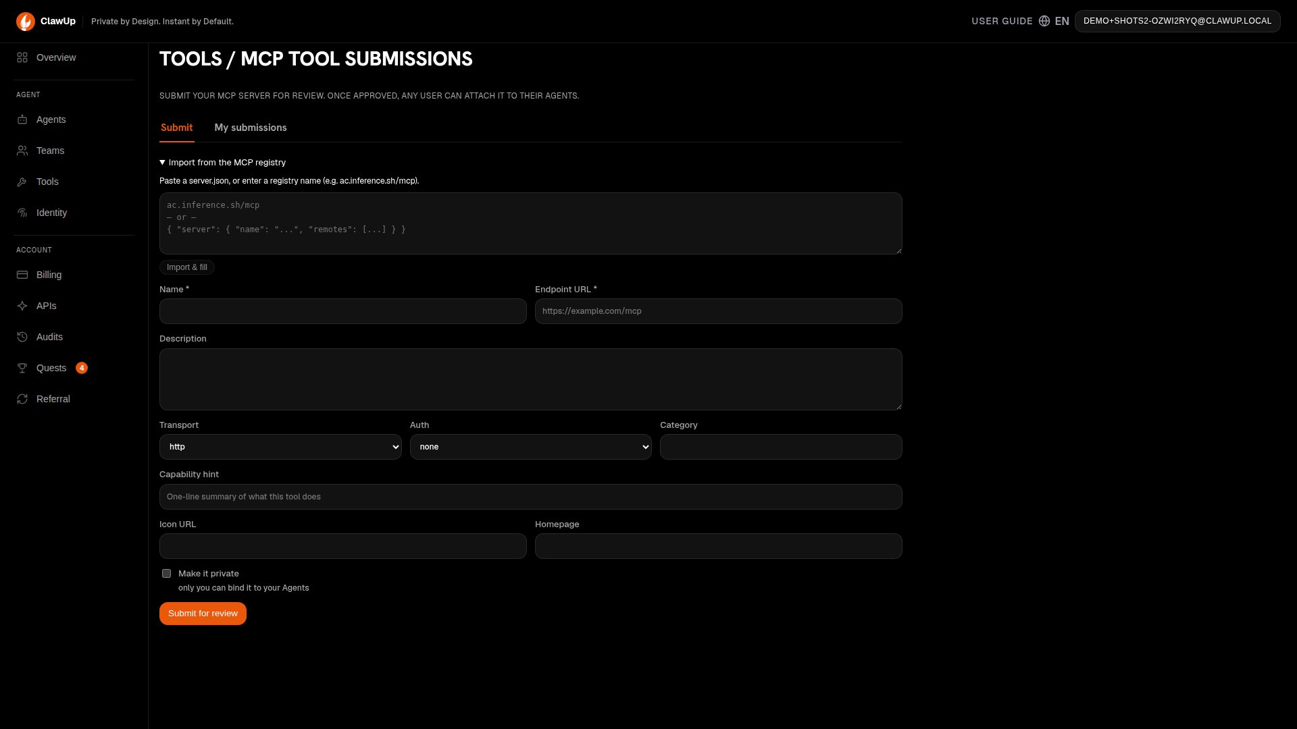Click the TOOLS / MCP TOOL SUBMISSIONS heading

(x=316, y=59)
